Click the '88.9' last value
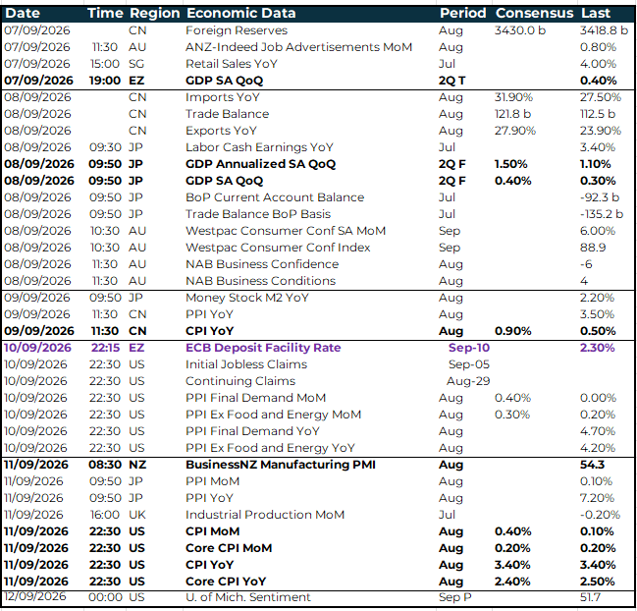637x611 pixels. click(593, 248)
